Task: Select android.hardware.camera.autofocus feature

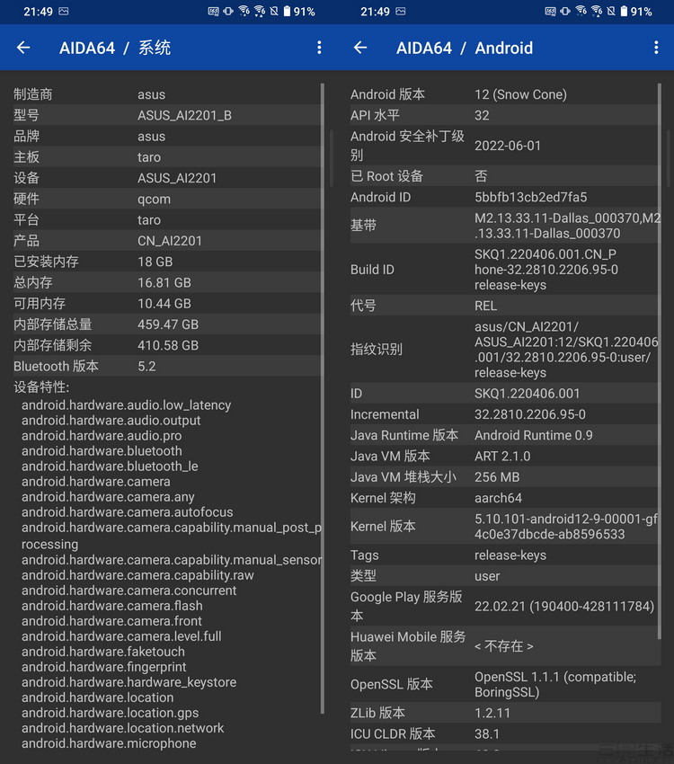Action: point(127,512)
